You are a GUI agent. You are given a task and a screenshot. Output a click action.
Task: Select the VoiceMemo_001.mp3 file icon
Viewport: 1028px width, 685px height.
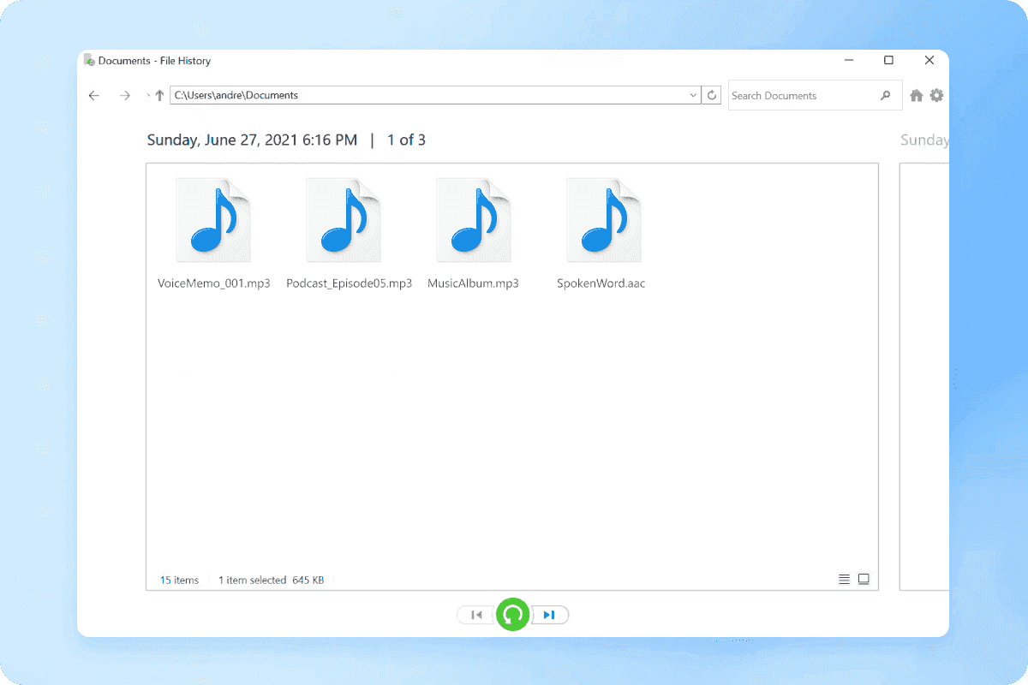click(x=213, y=220)
